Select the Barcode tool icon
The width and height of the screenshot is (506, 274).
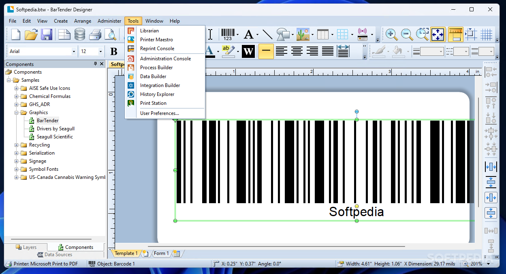pyautogui.click(x=227, y=34)
